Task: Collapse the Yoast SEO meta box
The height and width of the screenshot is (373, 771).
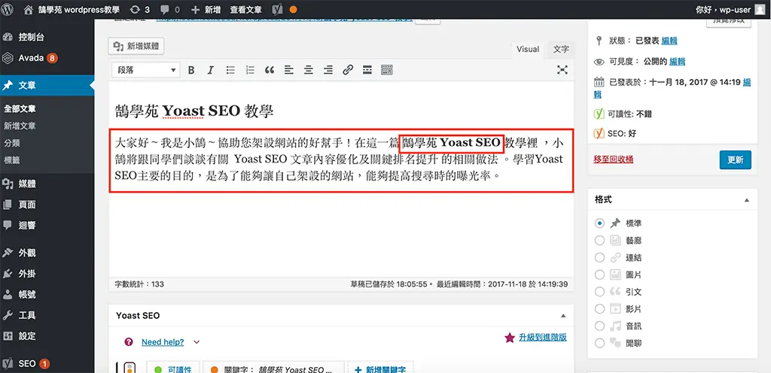Action: coord(563,316)
